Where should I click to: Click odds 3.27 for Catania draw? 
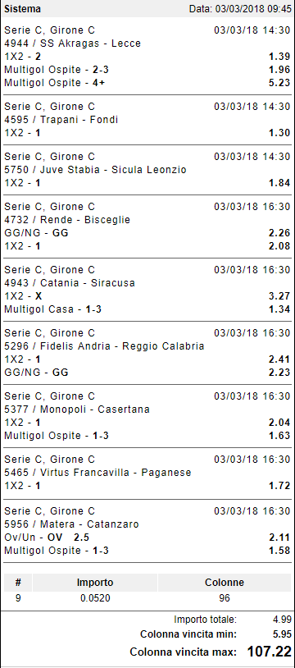[x=279, y=296]
